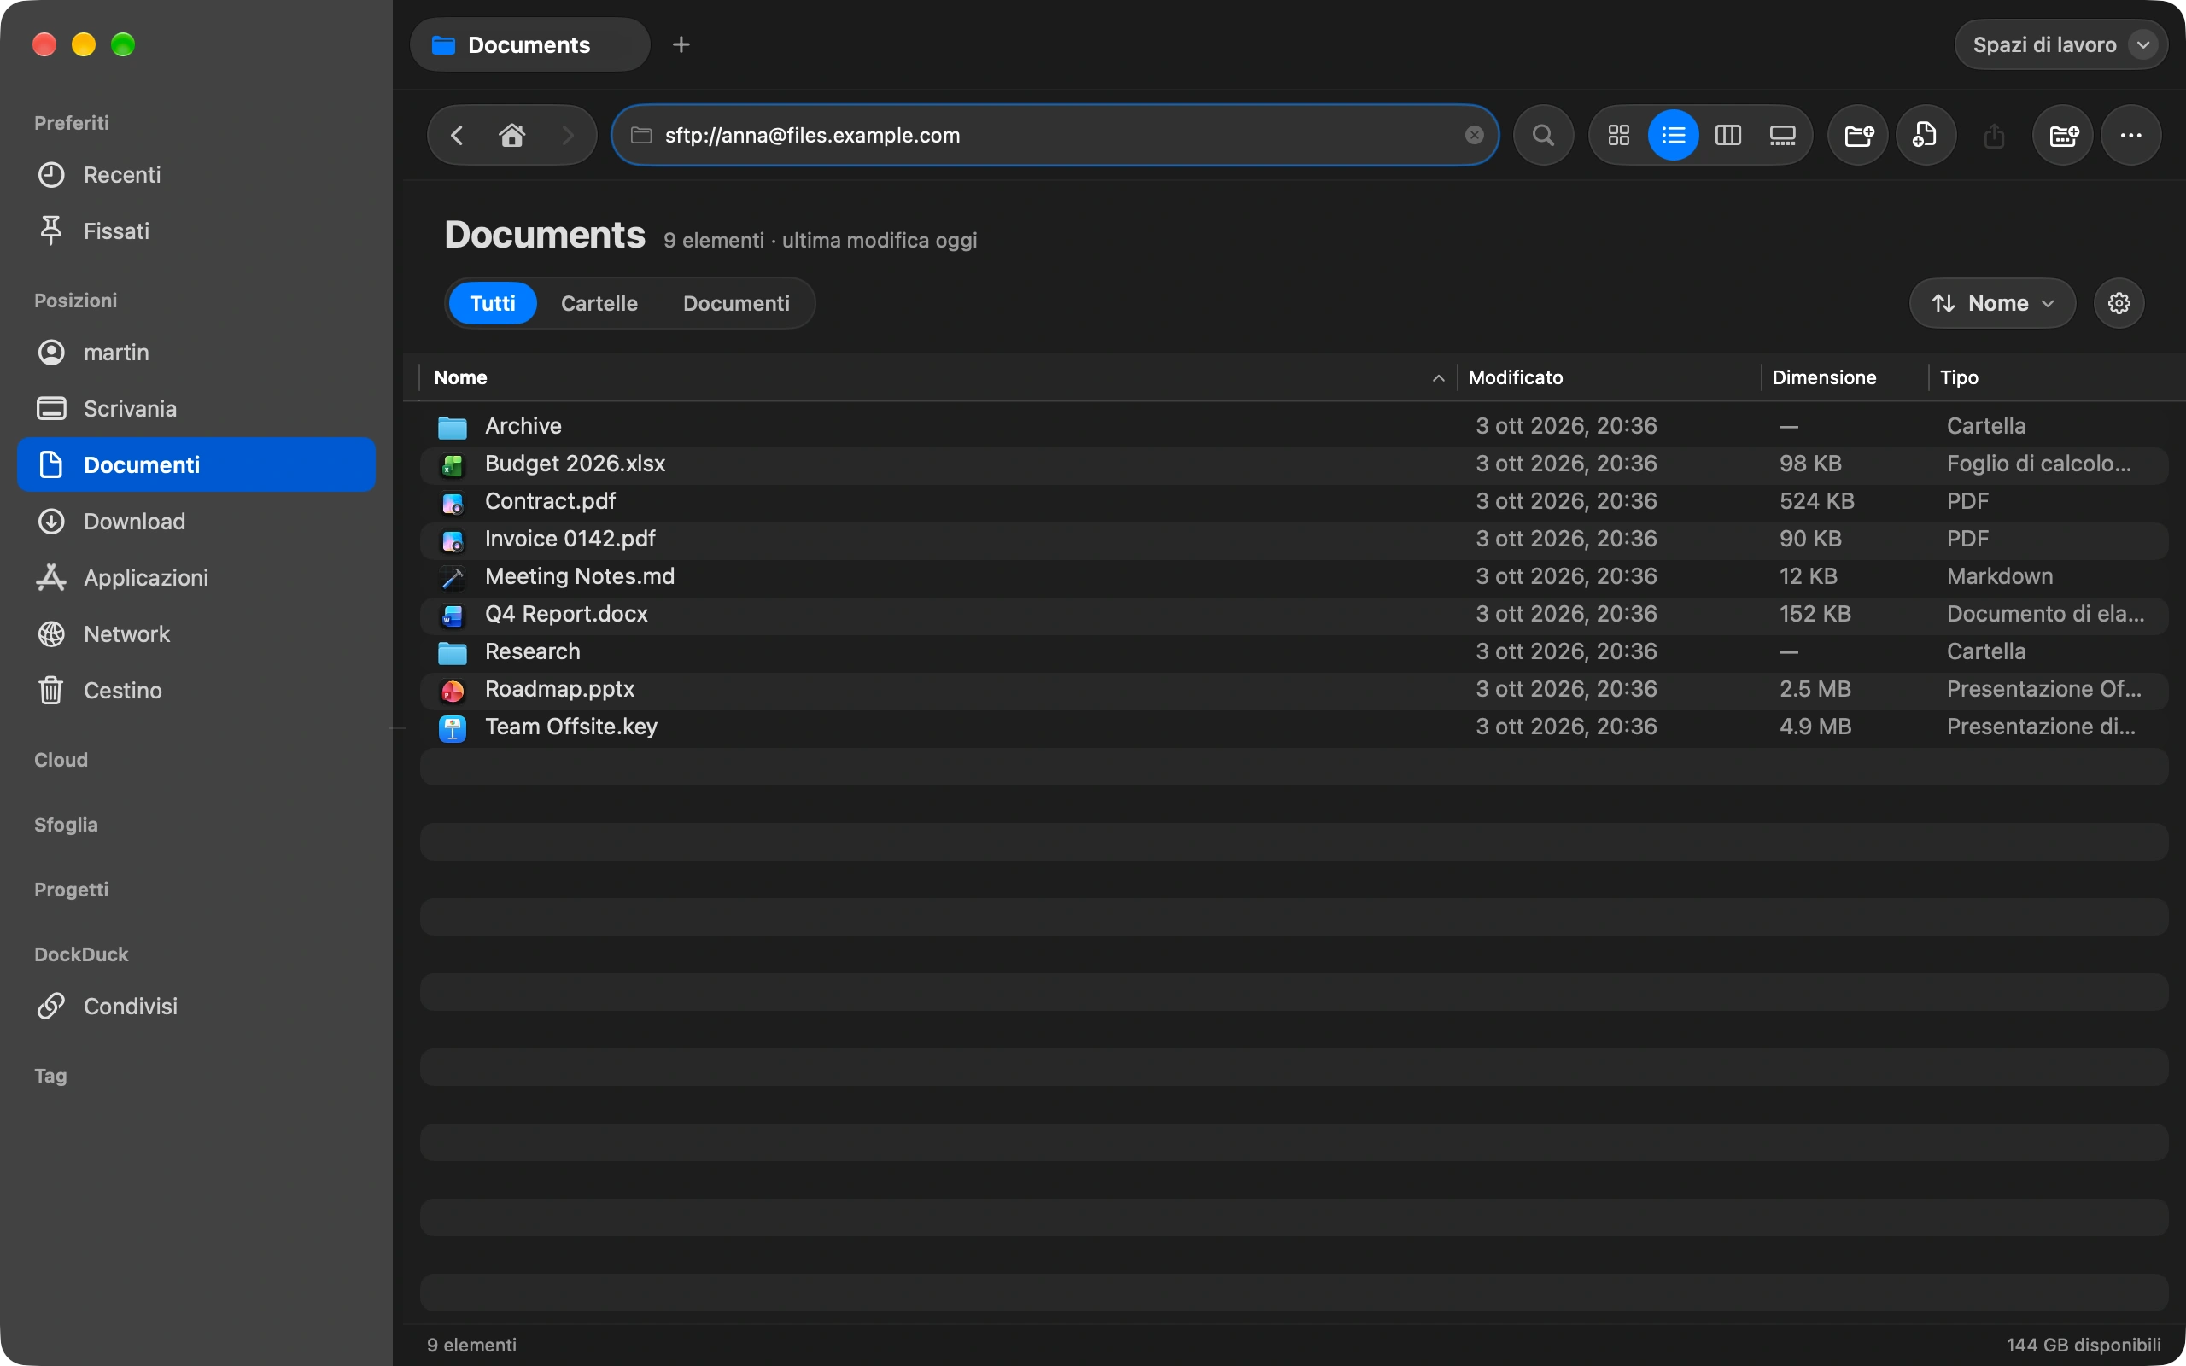2186x1366 pixels.
Task: Sort by the Dimensione column header
Action: coord(1844,377)
